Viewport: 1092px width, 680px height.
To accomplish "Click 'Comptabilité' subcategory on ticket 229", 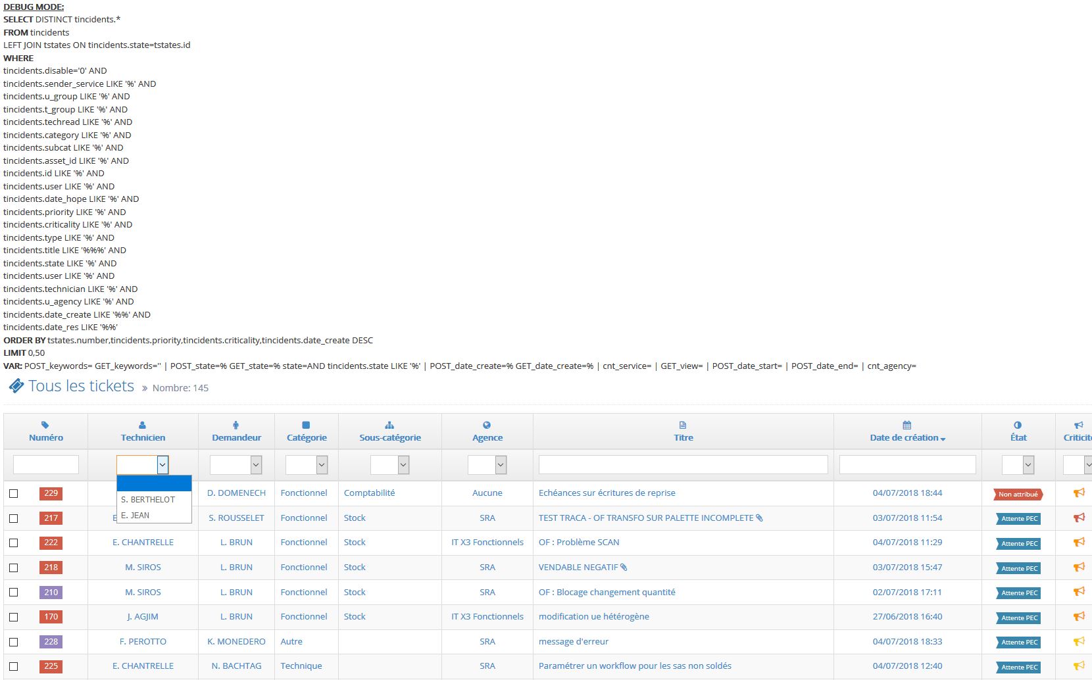I will click(x=370, y=493).
